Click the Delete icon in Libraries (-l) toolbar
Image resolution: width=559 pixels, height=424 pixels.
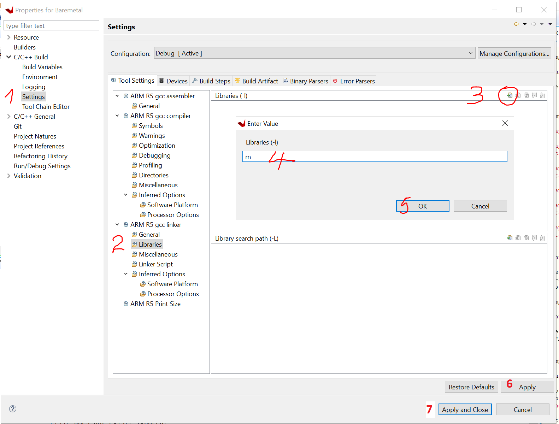[518, 95]
